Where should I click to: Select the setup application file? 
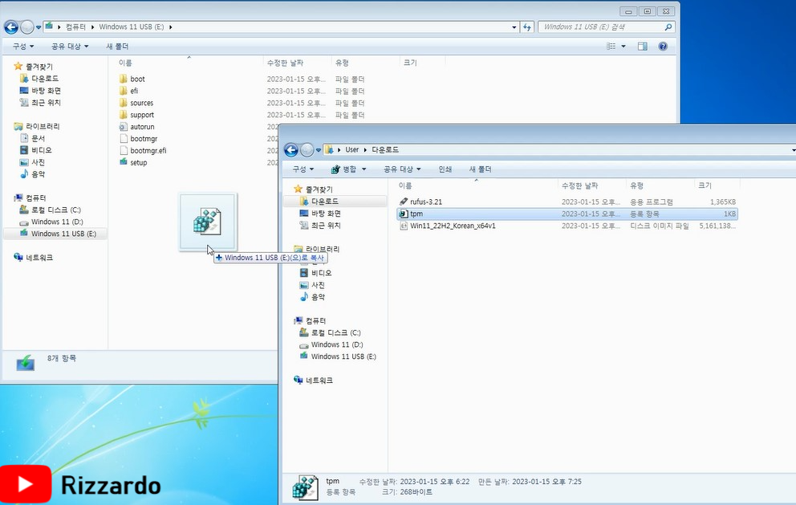click(138, 162)
